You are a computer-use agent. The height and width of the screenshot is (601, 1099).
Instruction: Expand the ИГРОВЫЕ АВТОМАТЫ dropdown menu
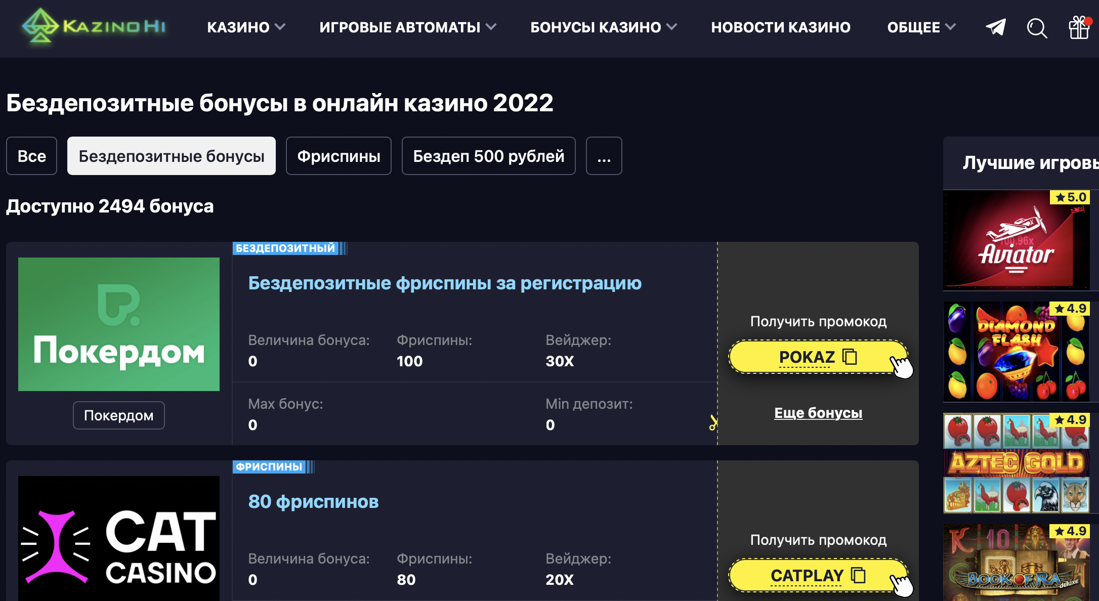(x=407, y=27)
